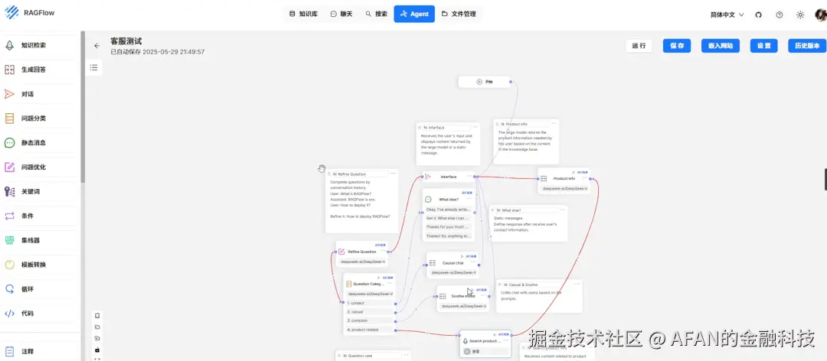Switch to the 文件管理 tab

[459, 15]
